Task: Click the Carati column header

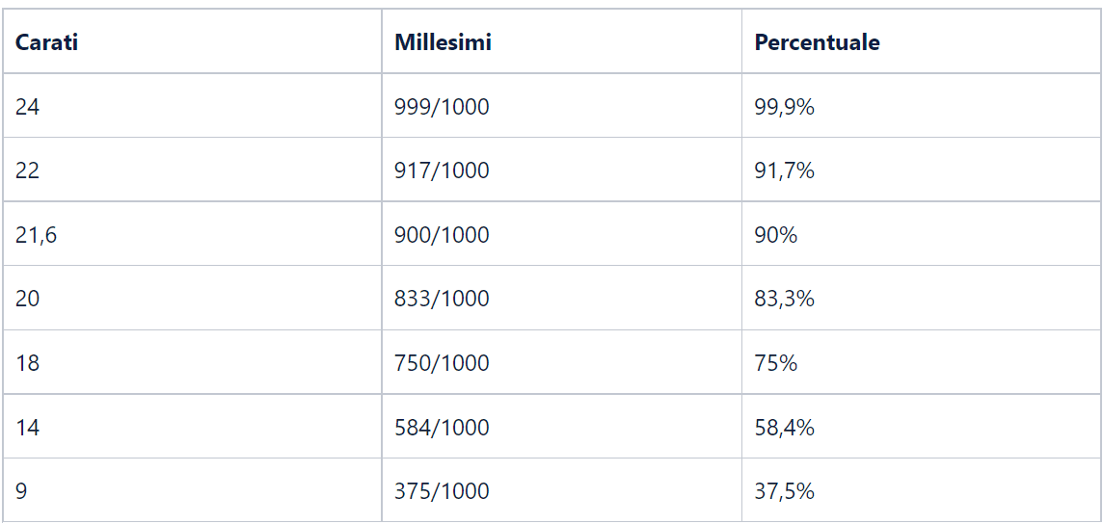Action: point(46,42)
